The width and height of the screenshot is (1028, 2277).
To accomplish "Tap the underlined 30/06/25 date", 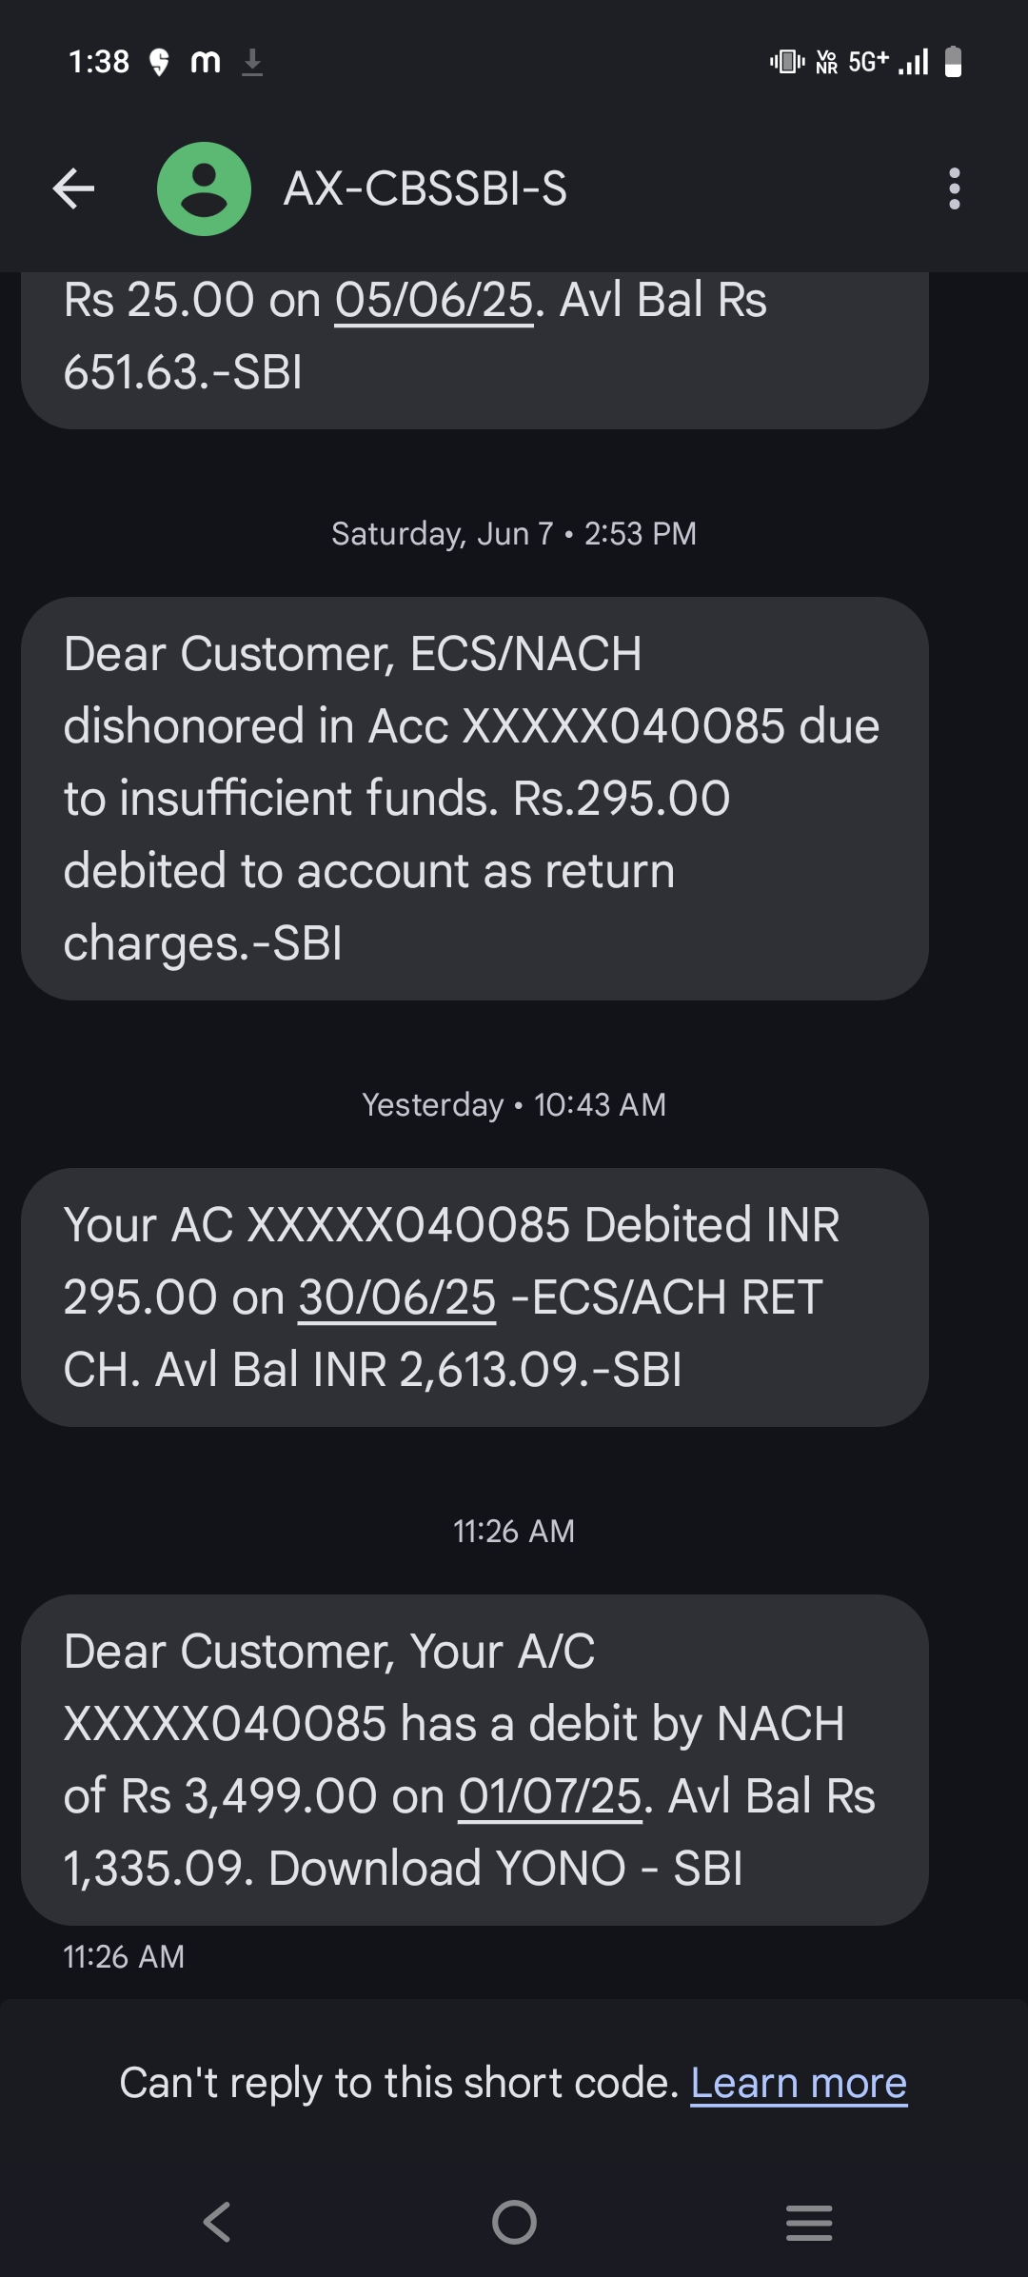I will 397,1297.
